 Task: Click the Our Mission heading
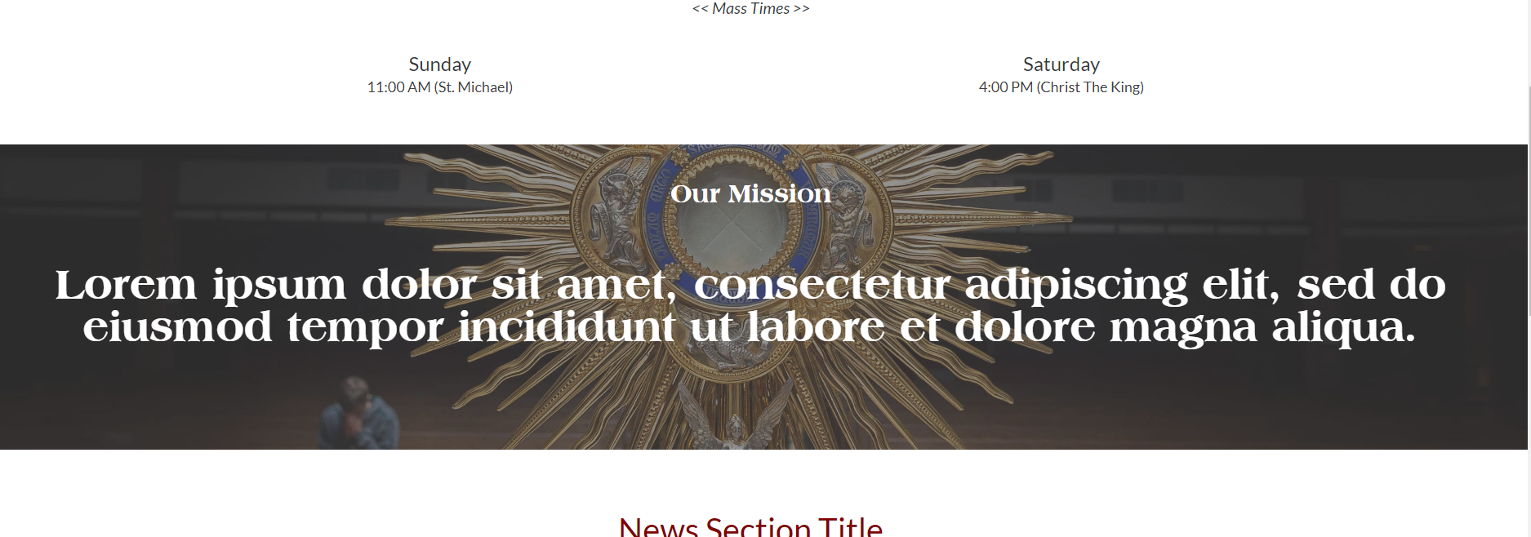click(x=750, y=193)
